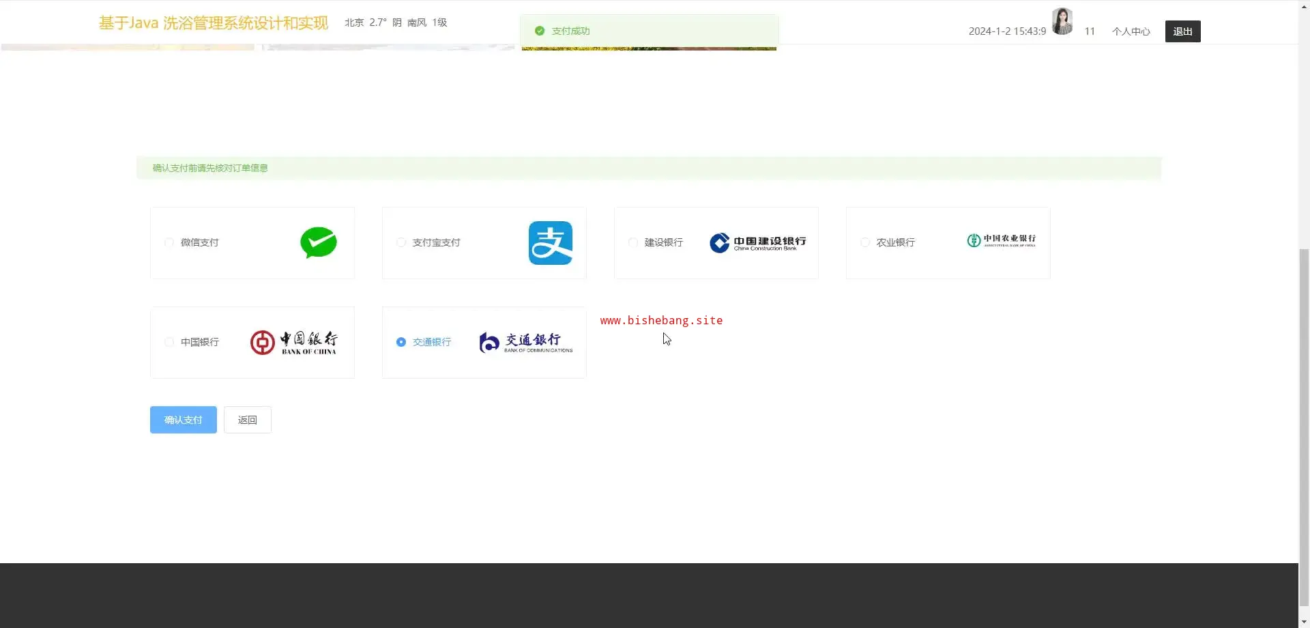Click the site title 基于Java 洗浴管理系统设计和实现

tap(214, 23)
